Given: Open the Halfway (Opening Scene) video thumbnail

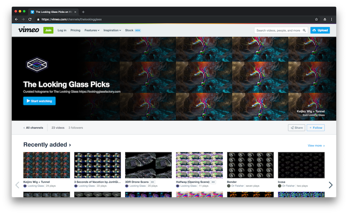Looking at the screenshot, I should pos(199,165).
